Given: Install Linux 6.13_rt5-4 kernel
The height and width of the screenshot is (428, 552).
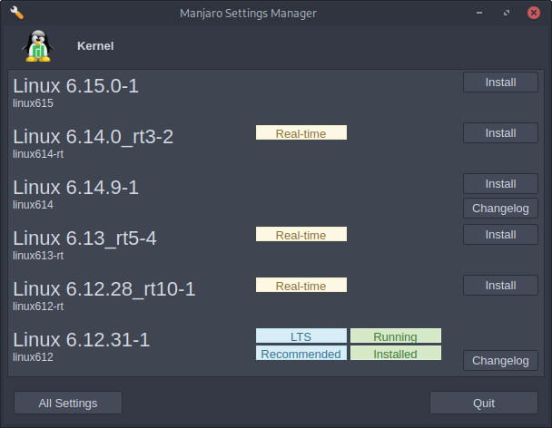Looking at the screenshot, I should [500, 235].
